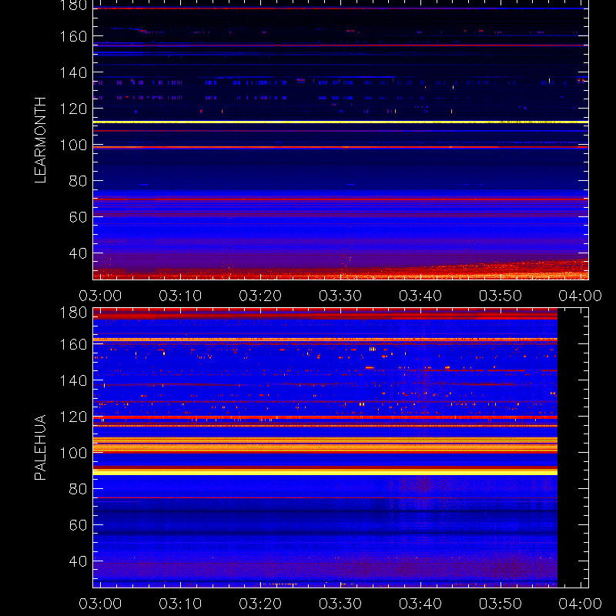Click the 04:00 time label of Palehua plot

pyautogui.click(x=581, y=604)
